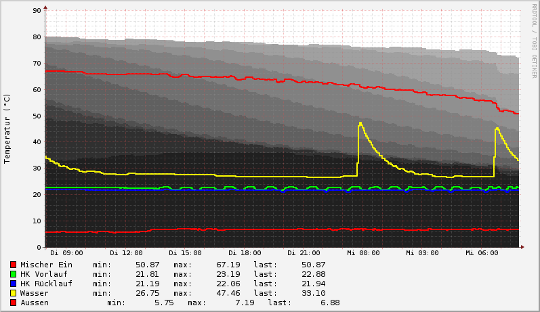Click the second yellow Wasser peak after Mi 06:00
Viewport: 540px width, 312px height.
[497, 128]
